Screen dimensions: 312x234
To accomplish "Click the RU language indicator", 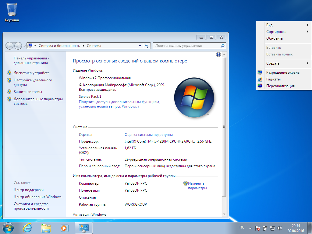I will pos(242,227).
